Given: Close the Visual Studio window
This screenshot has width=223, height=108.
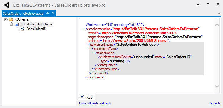Looking at the screenshot, I should tap(218, 4).
